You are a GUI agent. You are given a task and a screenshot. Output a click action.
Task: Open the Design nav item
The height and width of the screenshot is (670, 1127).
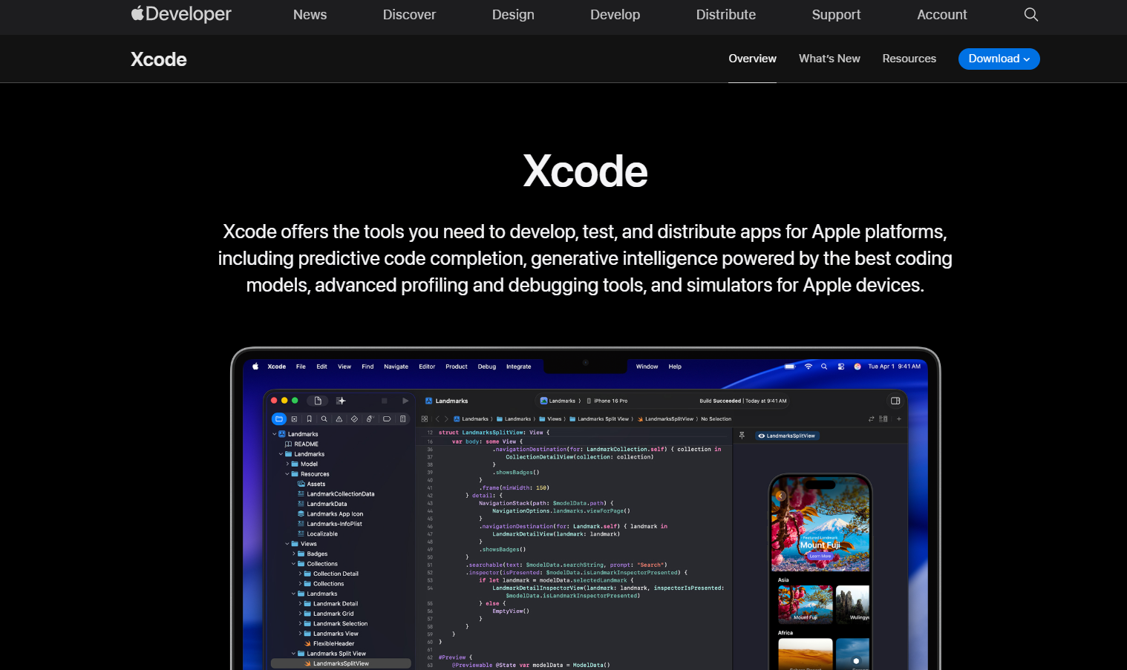point(513,14)
